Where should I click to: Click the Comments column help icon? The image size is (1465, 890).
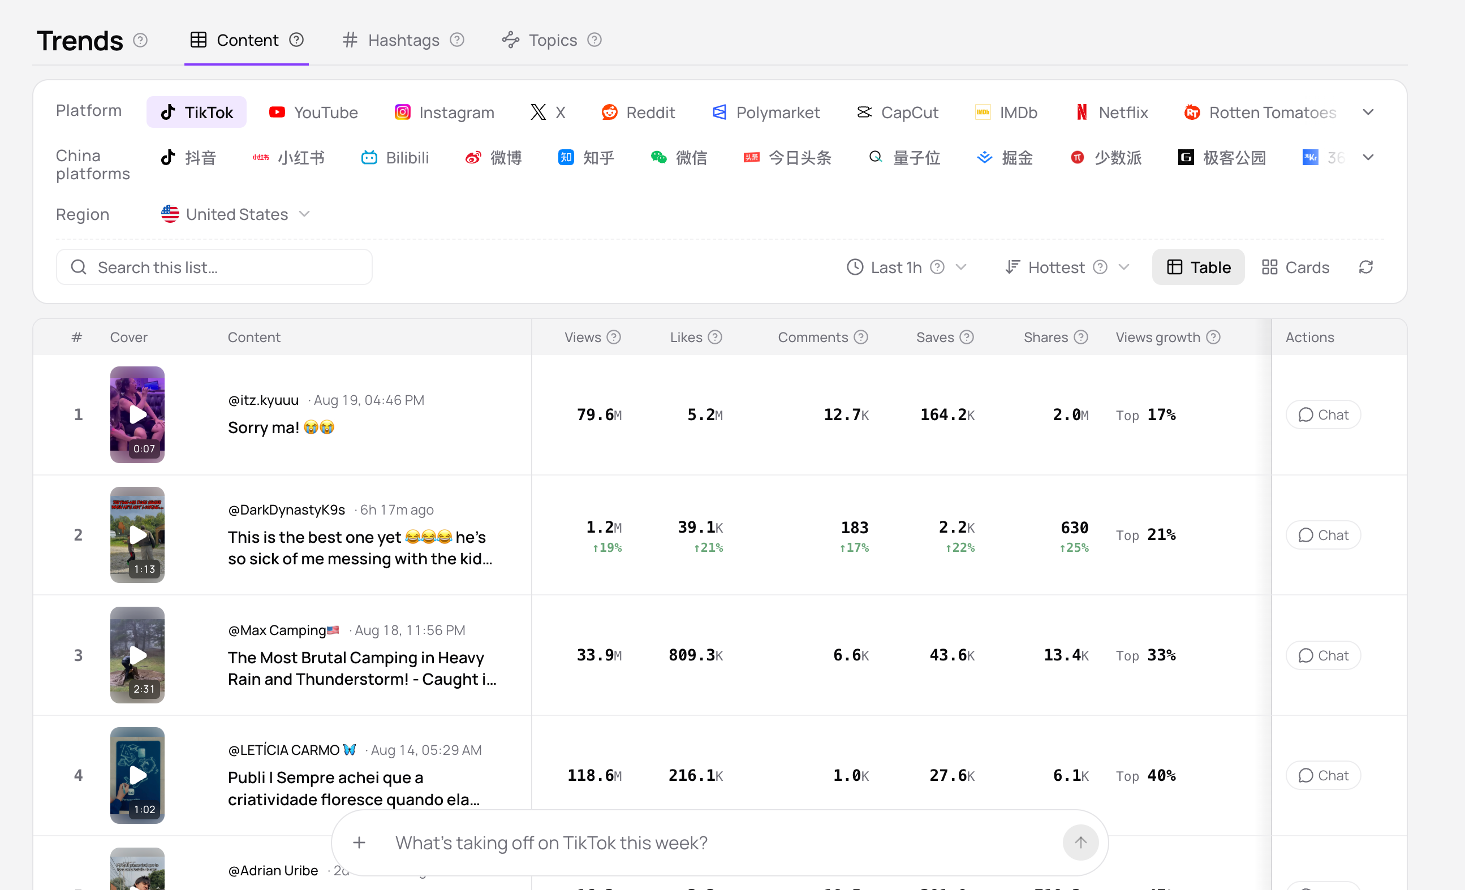[x=861, y=337]
